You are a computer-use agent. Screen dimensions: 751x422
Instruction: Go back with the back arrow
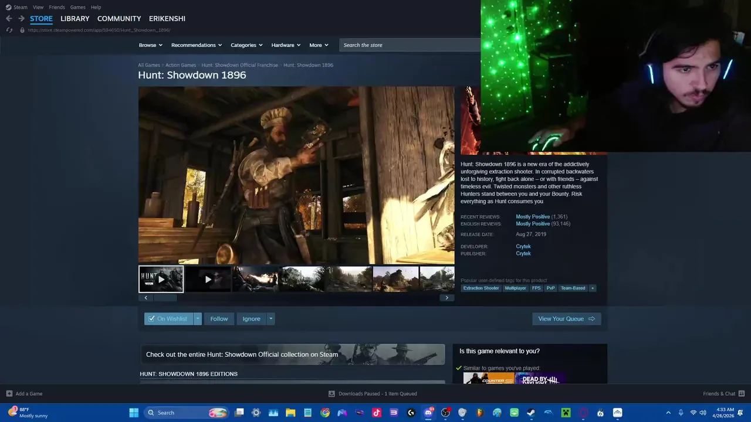coord(9,19)
